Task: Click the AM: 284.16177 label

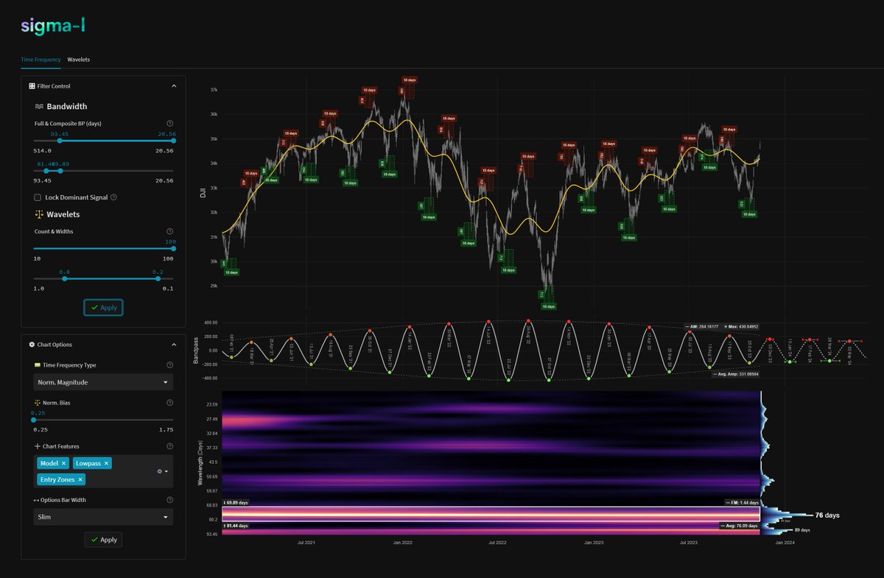Action: click(701, 326)
